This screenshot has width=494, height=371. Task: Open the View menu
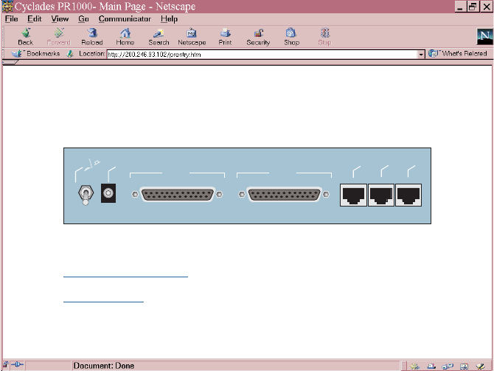click(x=60, y=19)
